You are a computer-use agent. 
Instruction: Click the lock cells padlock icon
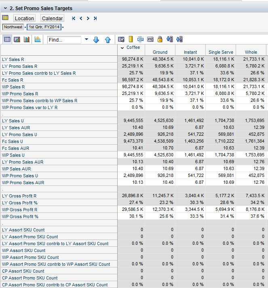(x=160, y=40)
